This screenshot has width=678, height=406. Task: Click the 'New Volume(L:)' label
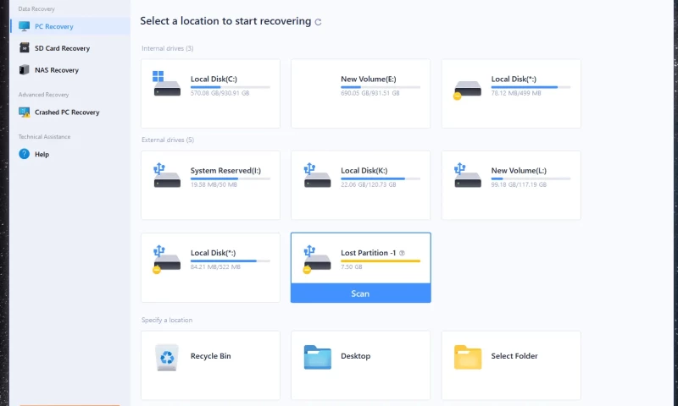click(519, 170)
